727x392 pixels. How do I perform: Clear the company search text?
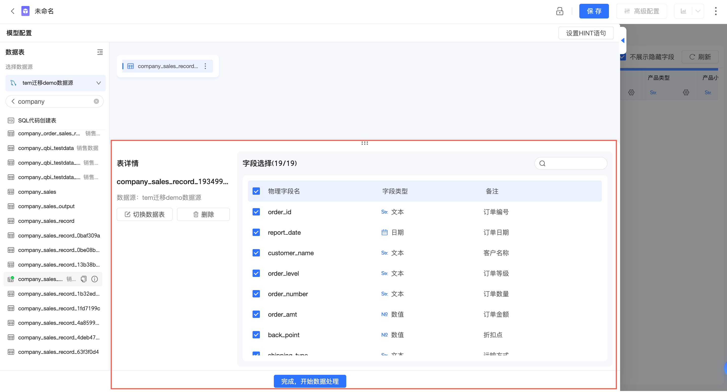point(96,101)
